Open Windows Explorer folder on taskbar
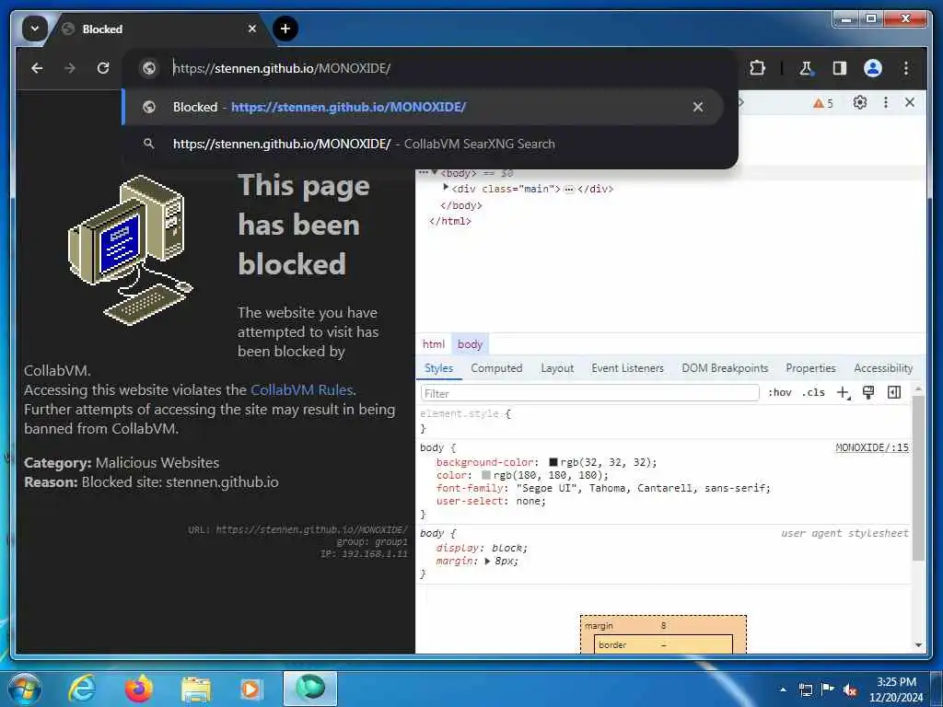Viewport: 943px width, 707px height. (x=195, y=690)
